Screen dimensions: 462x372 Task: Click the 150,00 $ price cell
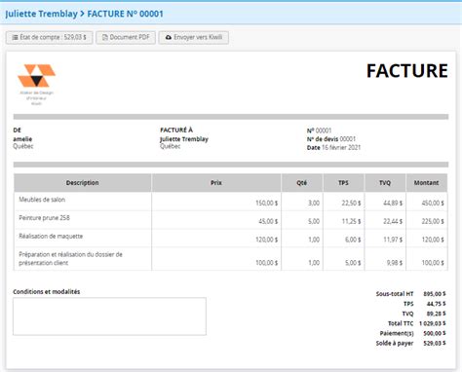pyautogui.click(x=267, y=204)
